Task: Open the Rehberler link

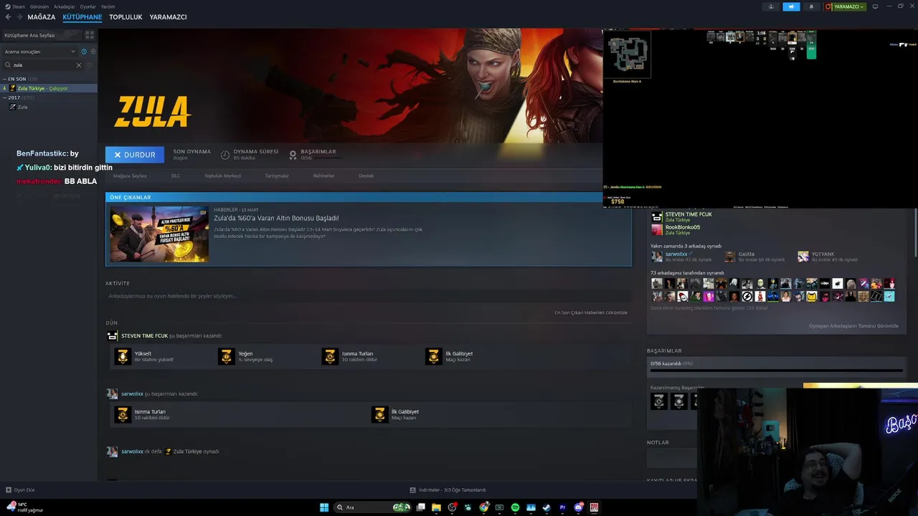Action: [x=323, y=176]
